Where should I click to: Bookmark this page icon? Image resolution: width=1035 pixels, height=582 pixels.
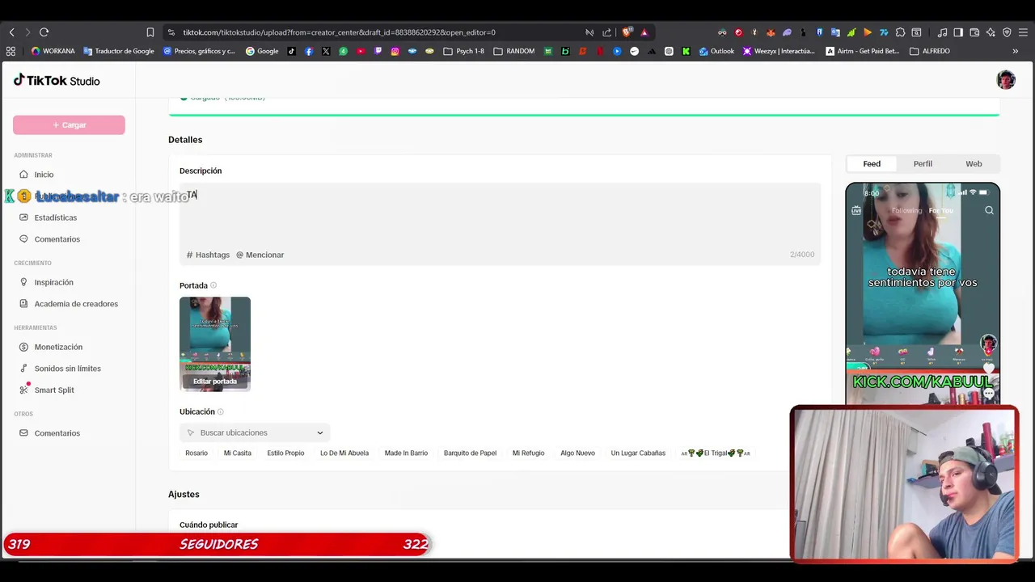[x=150, y=32]
